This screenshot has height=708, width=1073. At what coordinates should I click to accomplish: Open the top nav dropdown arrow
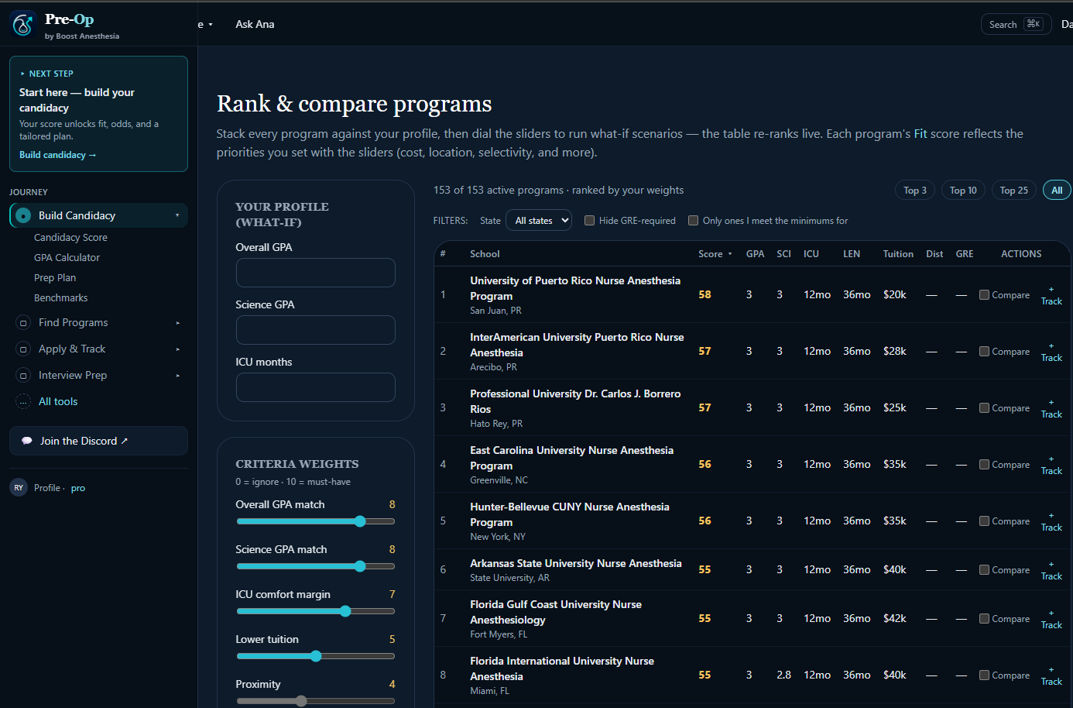[x=210, y=25]
